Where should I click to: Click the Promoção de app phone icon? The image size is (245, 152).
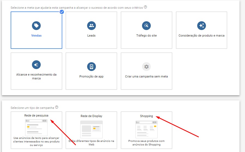pyautogui.click(x=91, y=67)
